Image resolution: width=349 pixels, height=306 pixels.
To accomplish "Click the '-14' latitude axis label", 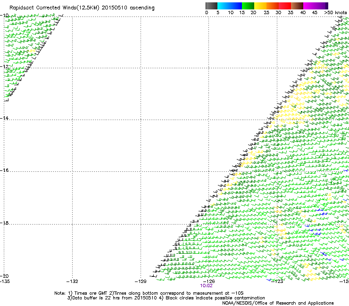I will click(4, 118).
